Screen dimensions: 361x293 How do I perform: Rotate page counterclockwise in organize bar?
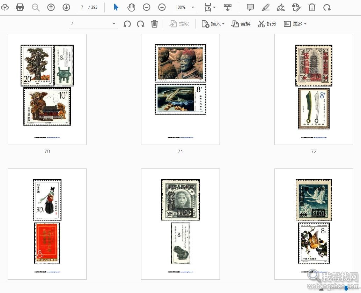[x=127, y=24]
